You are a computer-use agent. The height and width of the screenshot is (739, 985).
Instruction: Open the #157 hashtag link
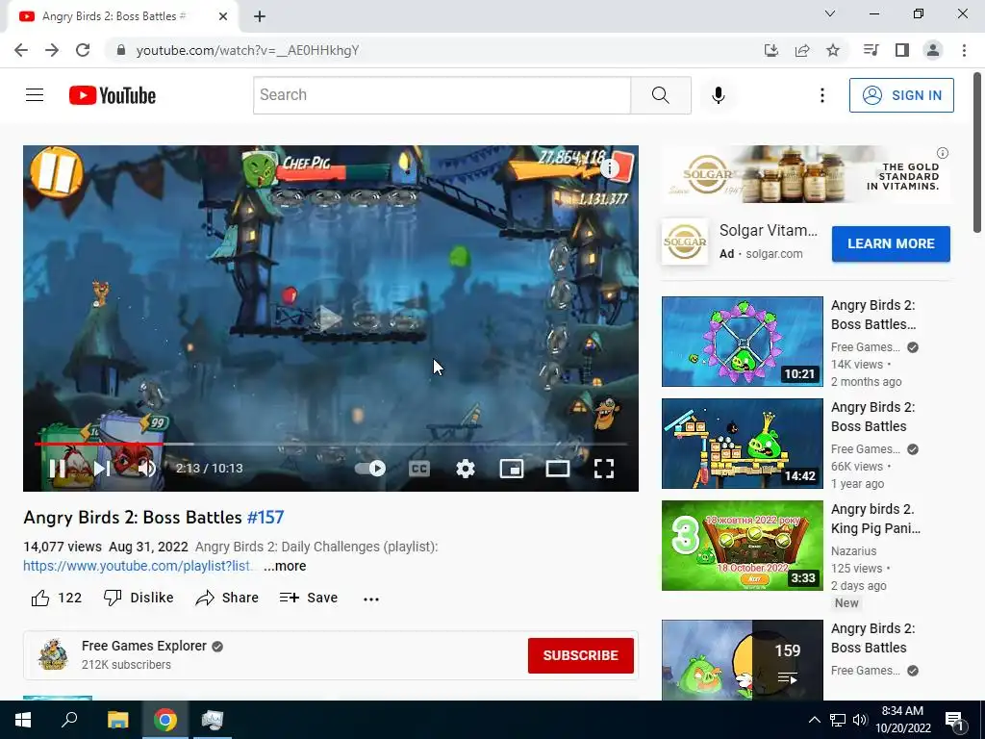[x=265, y=517]
